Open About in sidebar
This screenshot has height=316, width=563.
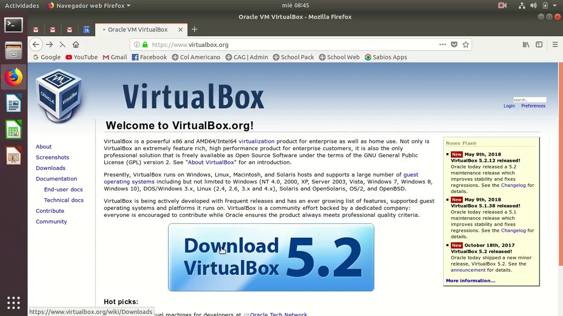coord(44,147)
